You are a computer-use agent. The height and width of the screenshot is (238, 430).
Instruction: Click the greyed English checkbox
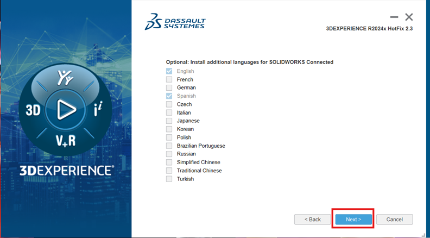169,71
